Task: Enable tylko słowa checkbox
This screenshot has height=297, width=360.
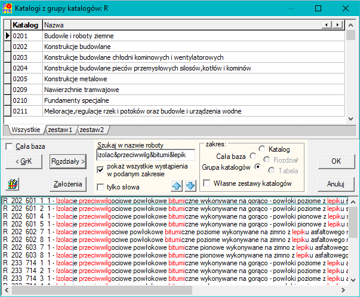Action: tap(100, 187)
